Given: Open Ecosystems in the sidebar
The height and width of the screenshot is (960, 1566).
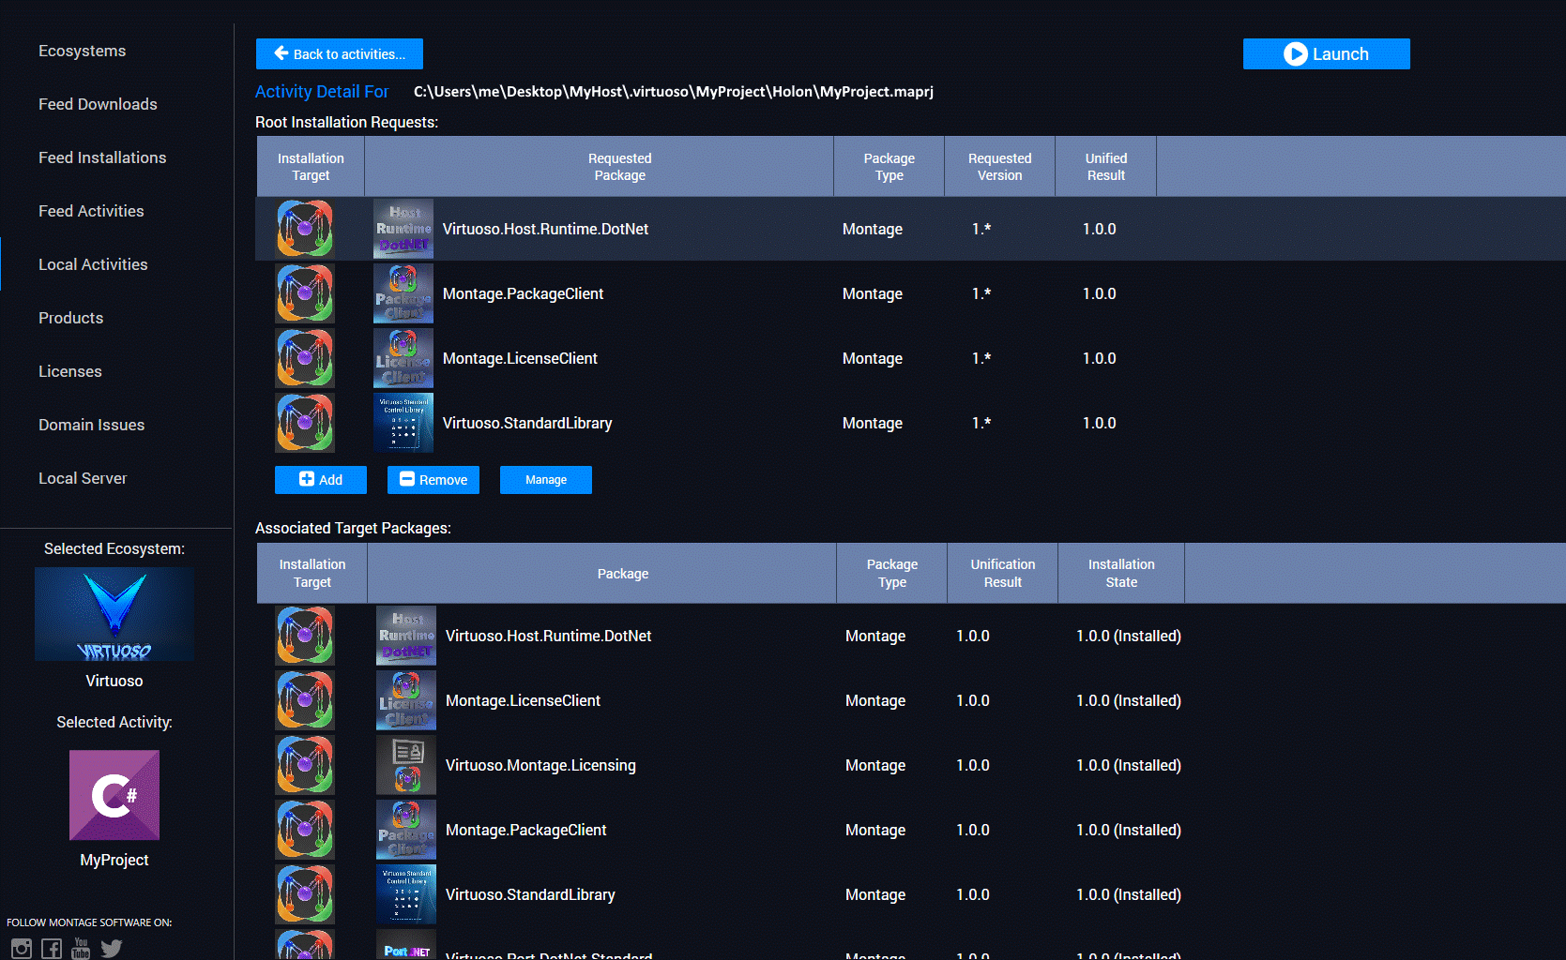Looking at the screenshot, I should point(82,51).
